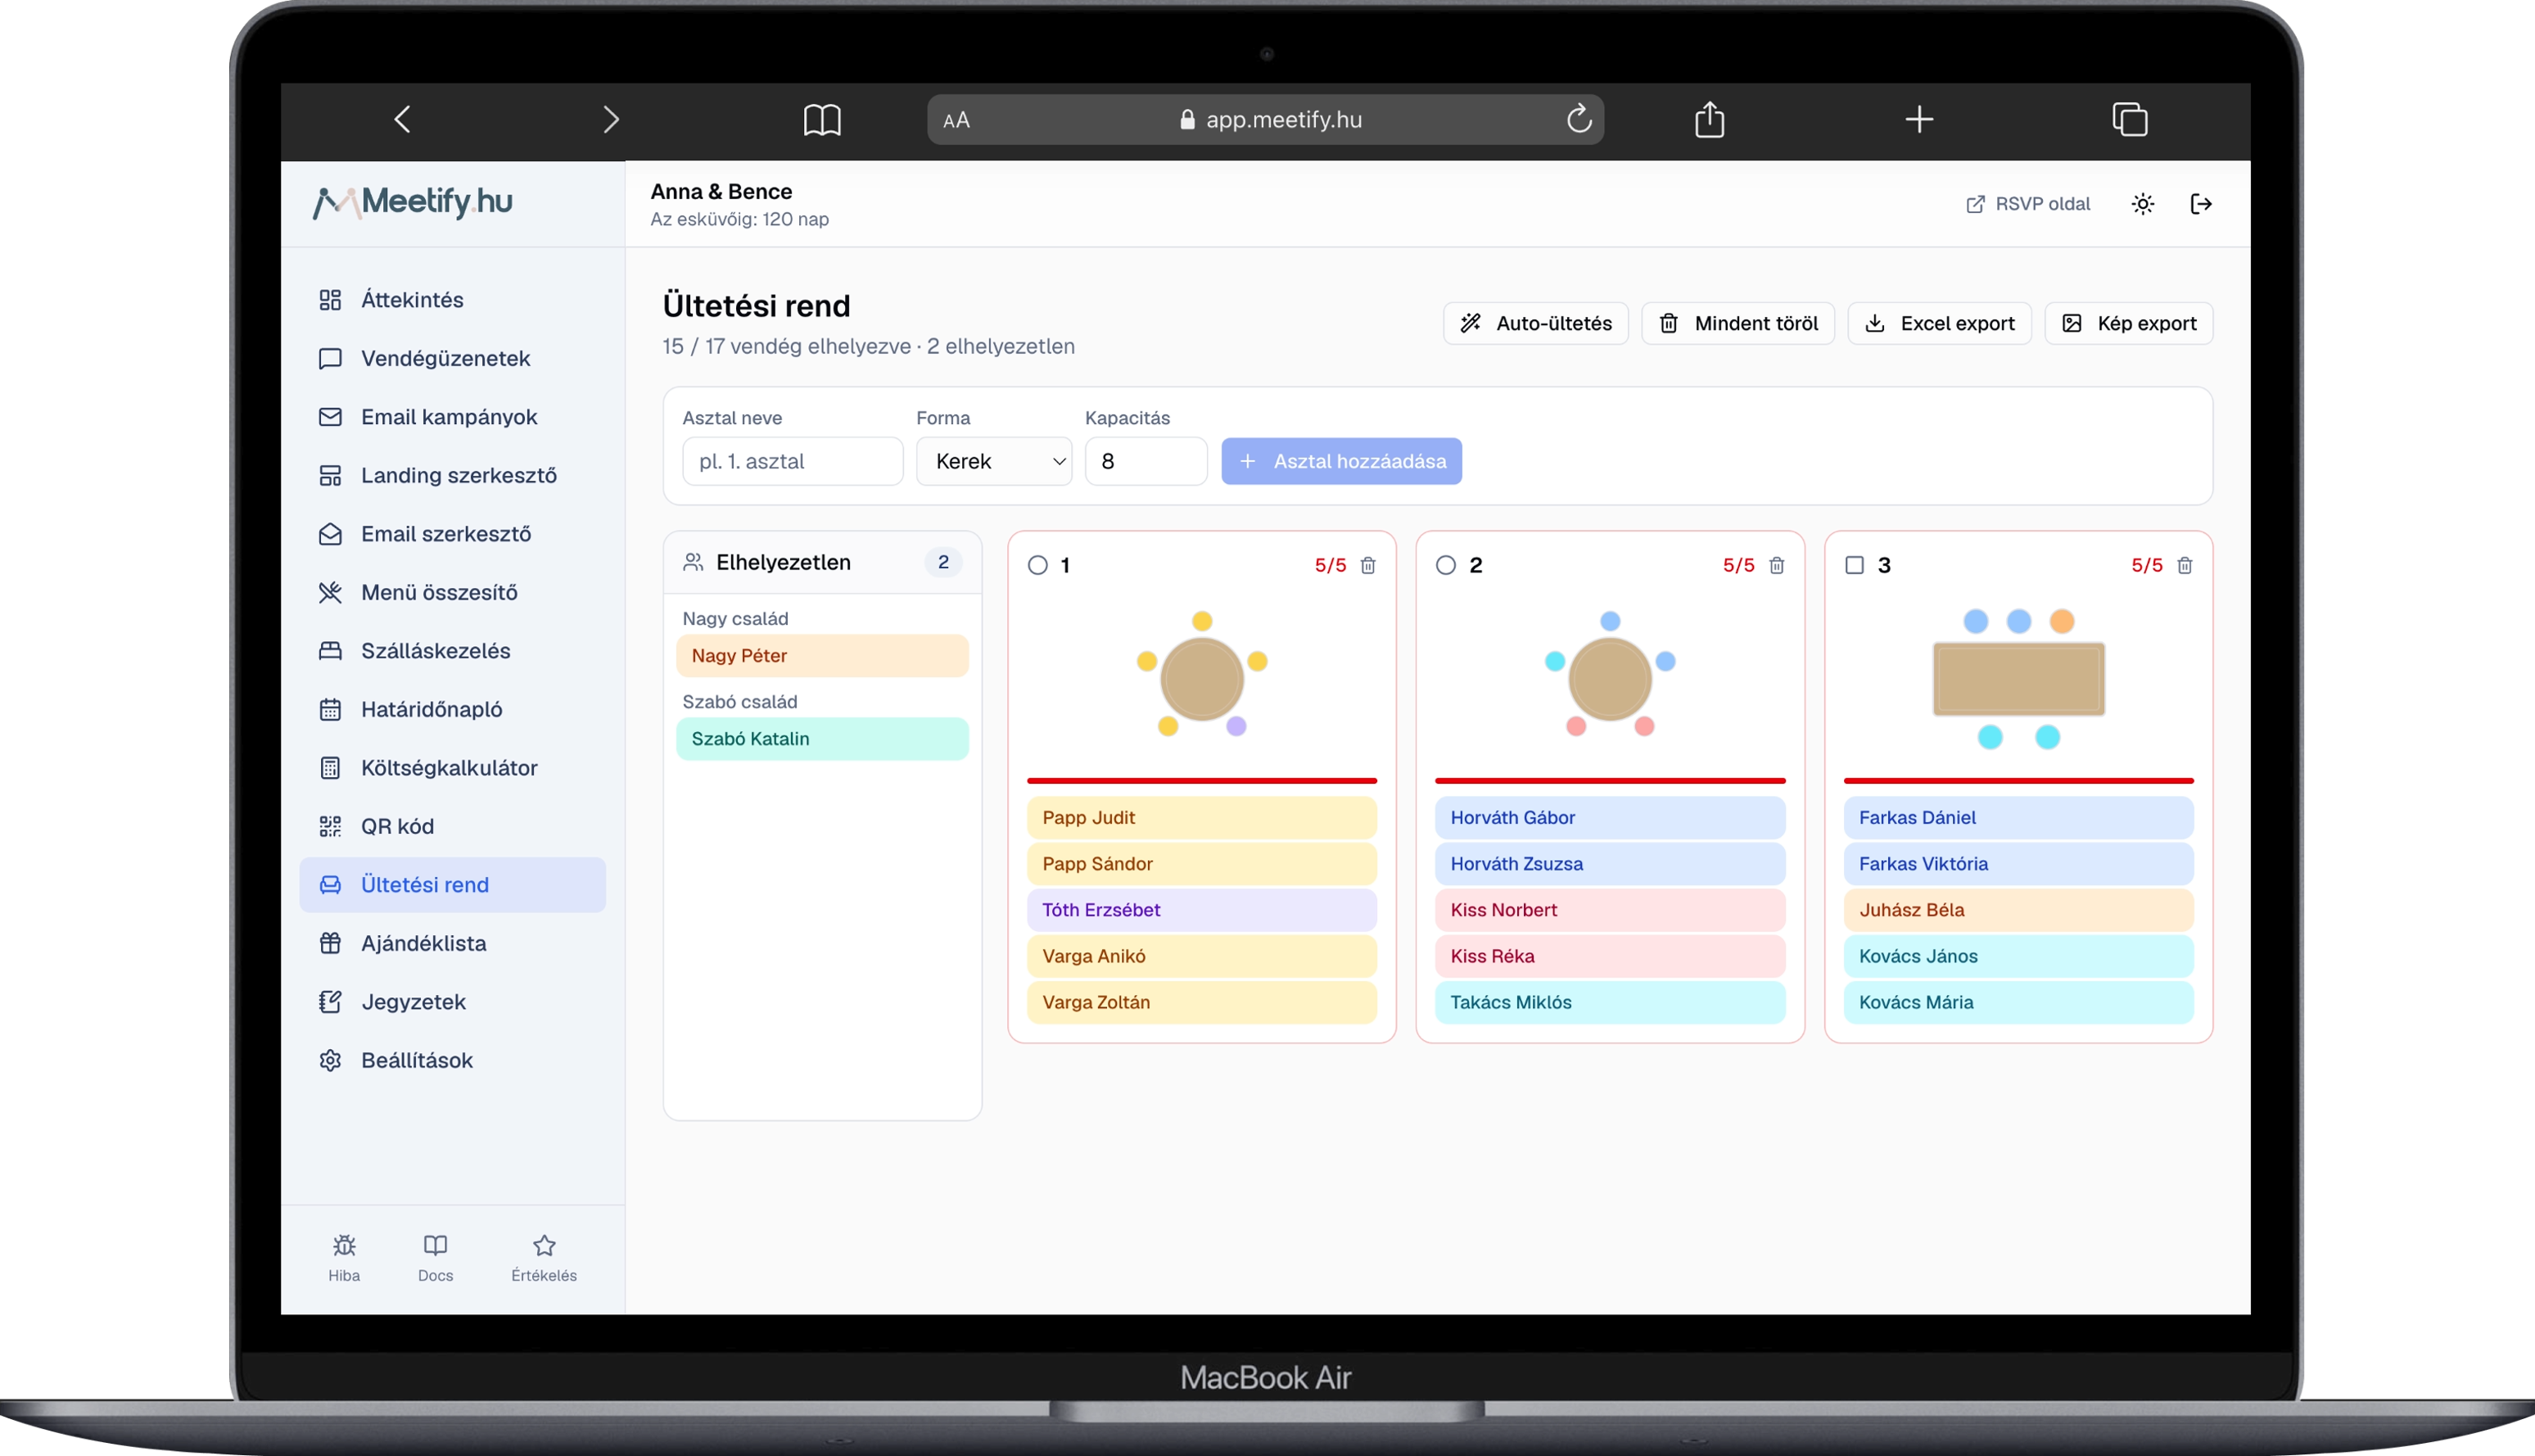Select guest Farkas Dániel at table 3

coord(2018,818)
